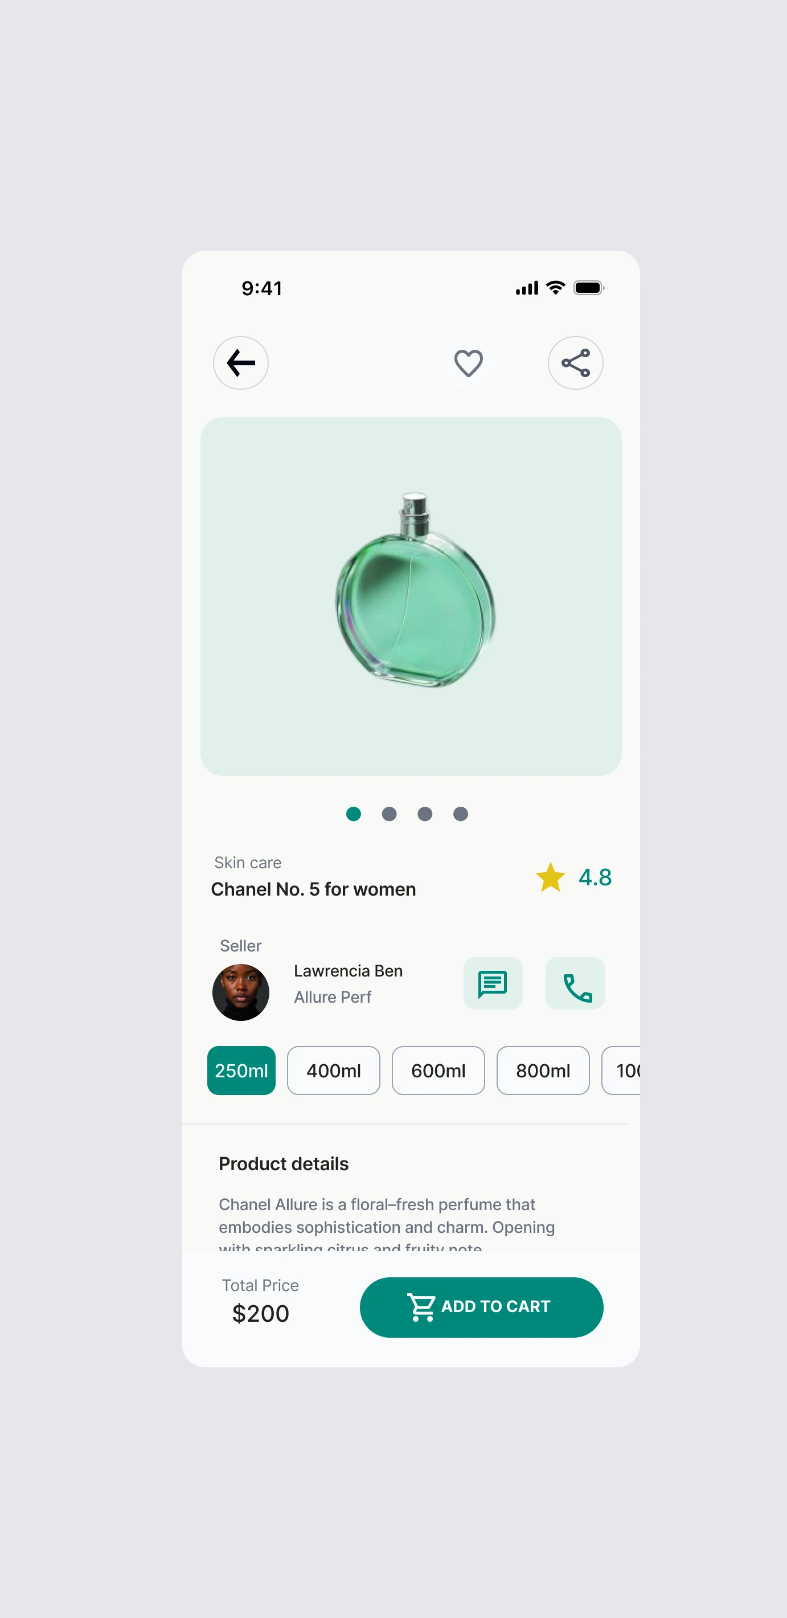This screenshot has width=787, height=1618.
Task: Call the seller with phone icon
Action: 575,983
